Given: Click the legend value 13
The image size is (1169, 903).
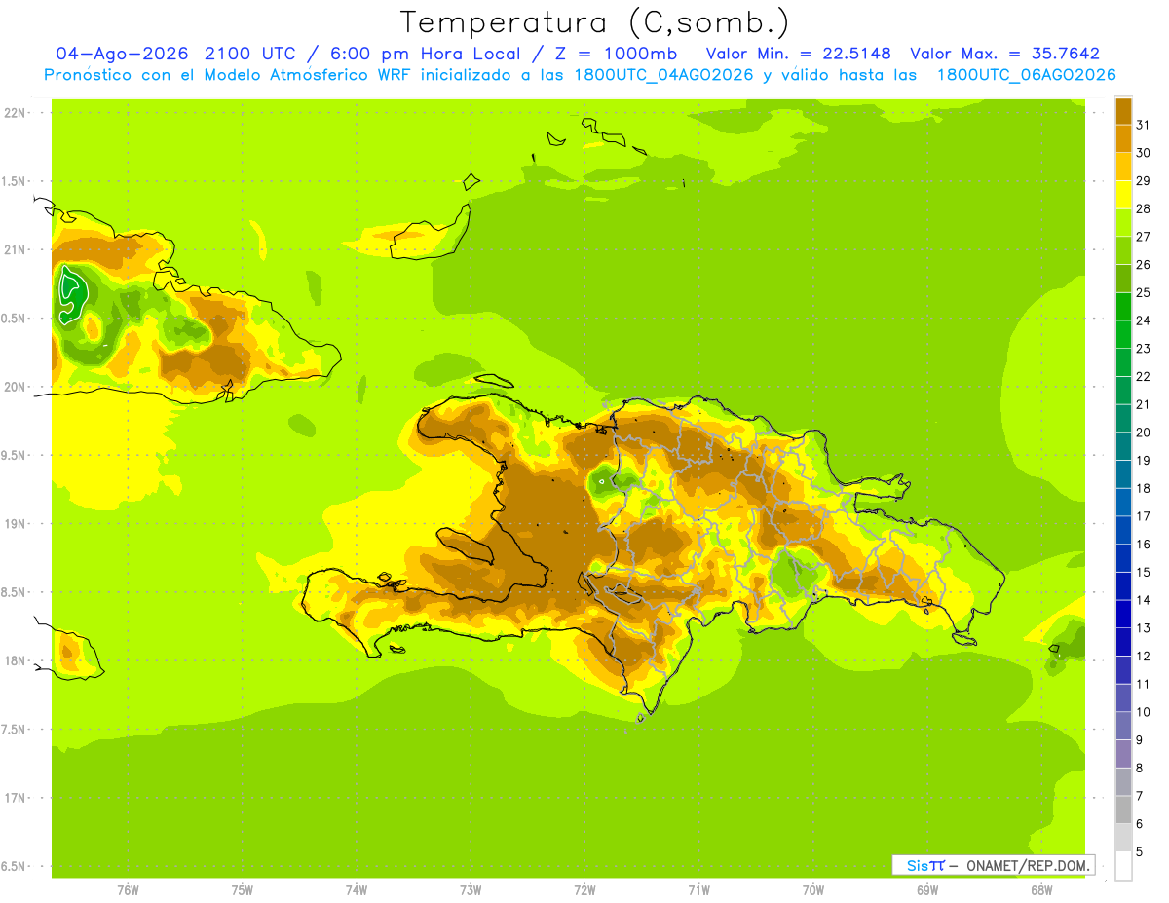Looking at the screenshot, I should click(x=1144, y=628).
